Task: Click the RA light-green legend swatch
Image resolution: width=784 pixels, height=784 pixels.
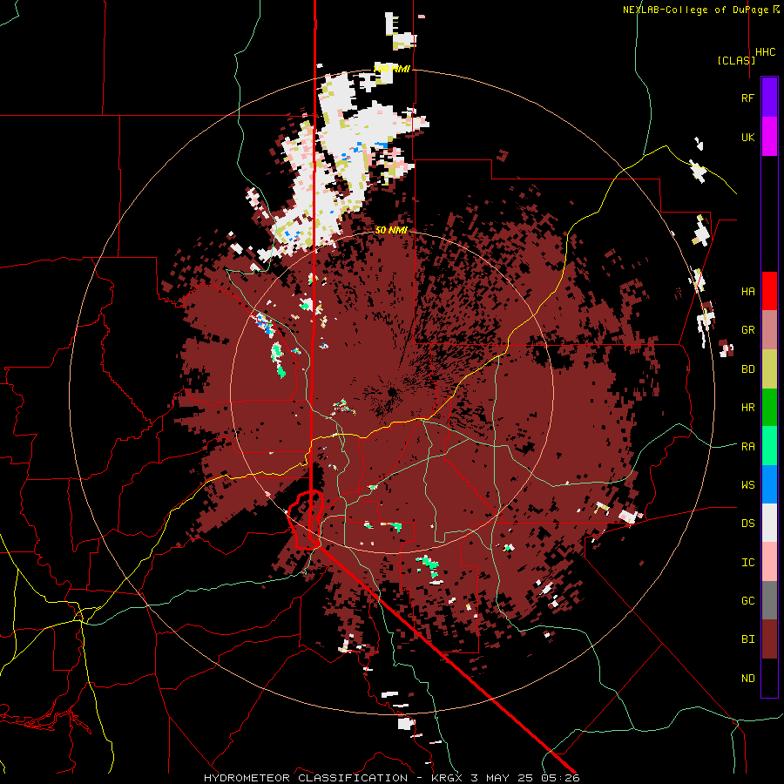Action: tap(769, 446)
